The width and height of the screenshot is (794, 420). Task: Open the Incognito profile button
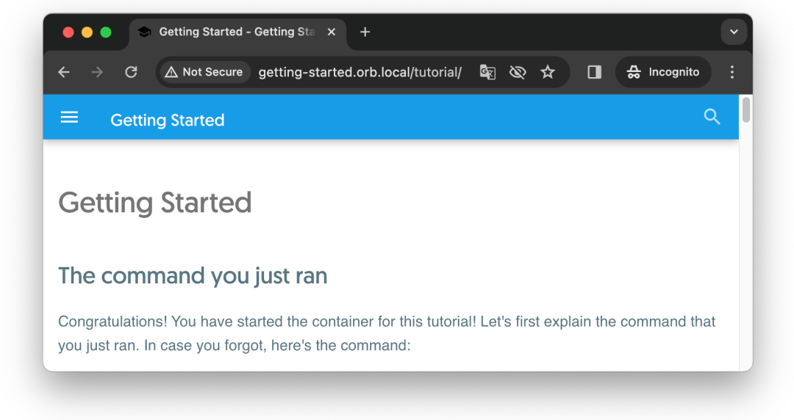point(663,72)
